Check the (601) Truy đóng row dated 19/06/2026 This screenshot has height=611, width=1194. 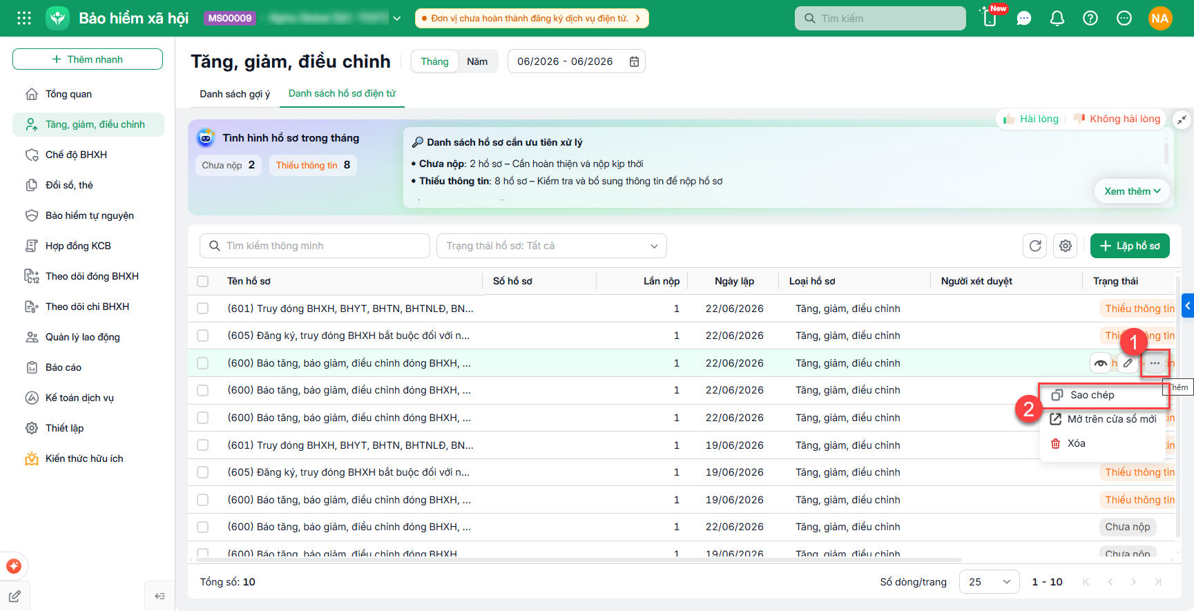[202, 445]
